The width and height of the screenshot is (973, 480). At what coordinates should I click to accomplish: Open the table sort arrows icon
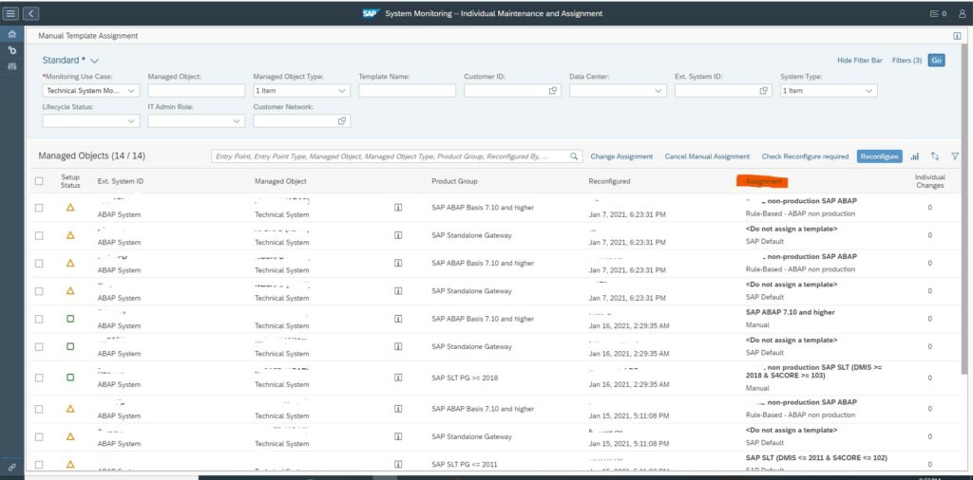click(x=935, y=157)
